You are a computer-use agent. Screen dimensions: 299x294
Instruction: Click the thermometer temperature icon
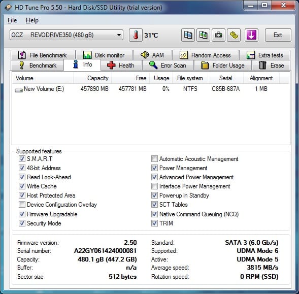tap(136, 35)
